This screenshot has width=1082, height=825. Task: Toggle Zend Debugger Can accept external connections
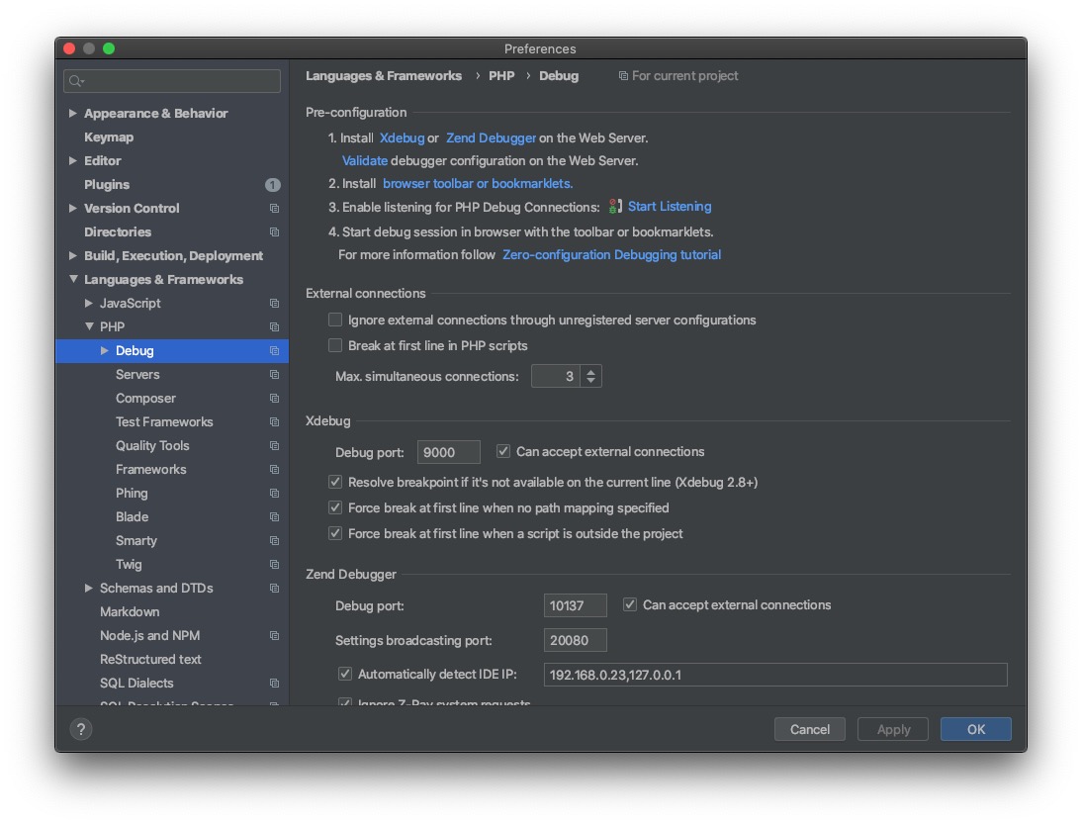coord(630,604)
